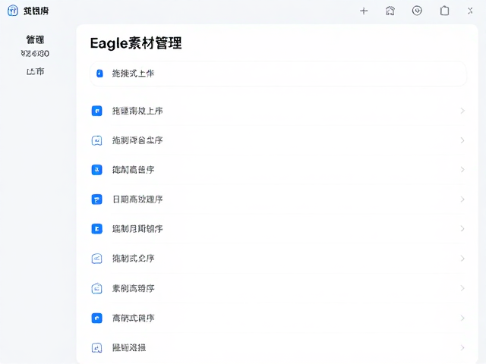Open chevron of the row containing 月期
The height and width of the screenshot is (364, 486).
pyautogui.click(x=462, y=229)
